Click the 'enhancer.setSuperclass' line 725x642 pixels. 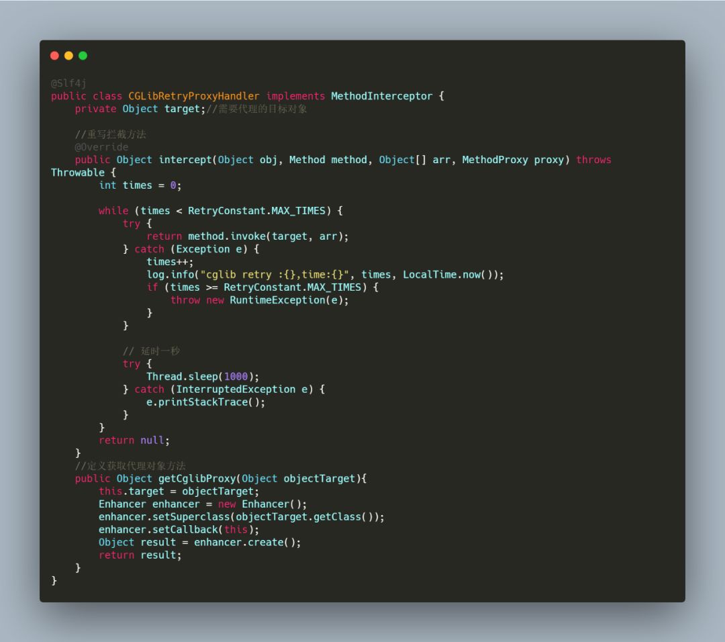point(242,517)
